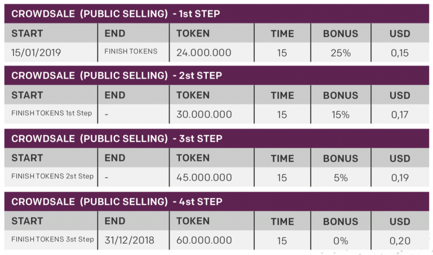Click the 45.000.000 token amount
Screen dimensions: 433x255
(x=204, y=177)
